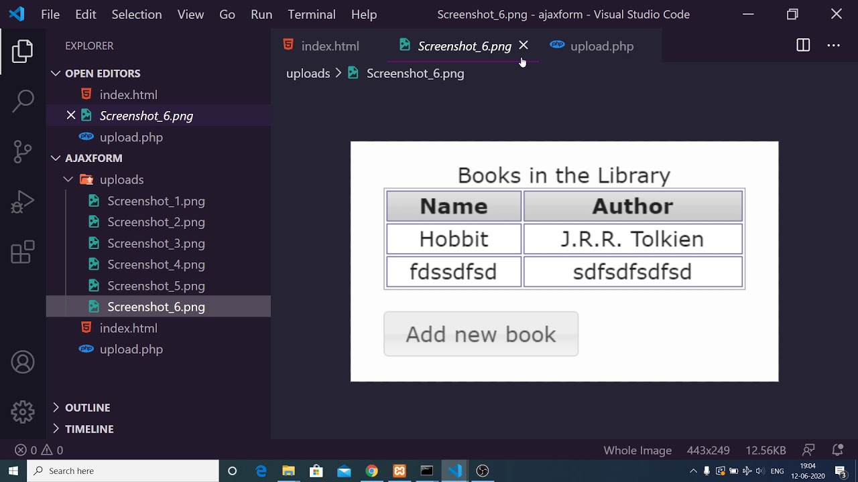
Task: Open the Search view in activity bar
Action: pyautogui.click(x=23, y=101)
